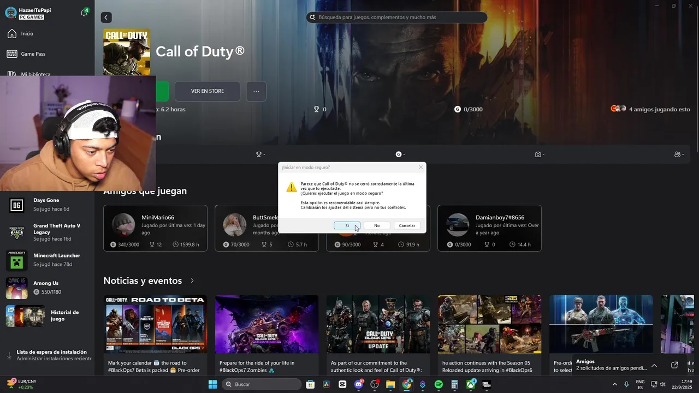The width and height of the screenshot is (699, 393).
Task: Click the Call of Duty cover art
Action: click(x=127, y=52)
